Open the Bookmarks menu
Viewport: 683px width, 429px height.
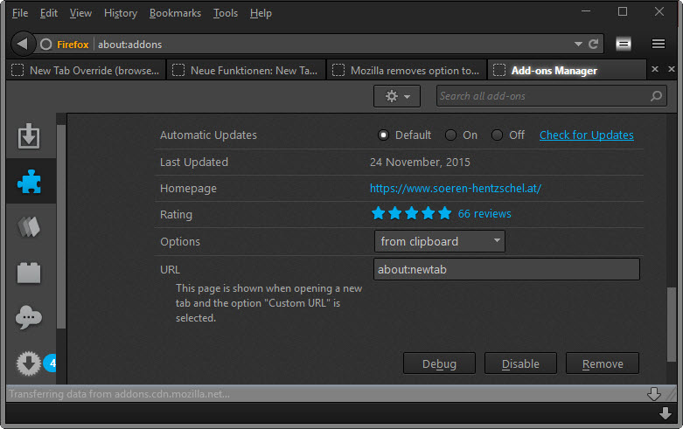tap(175, 13)
